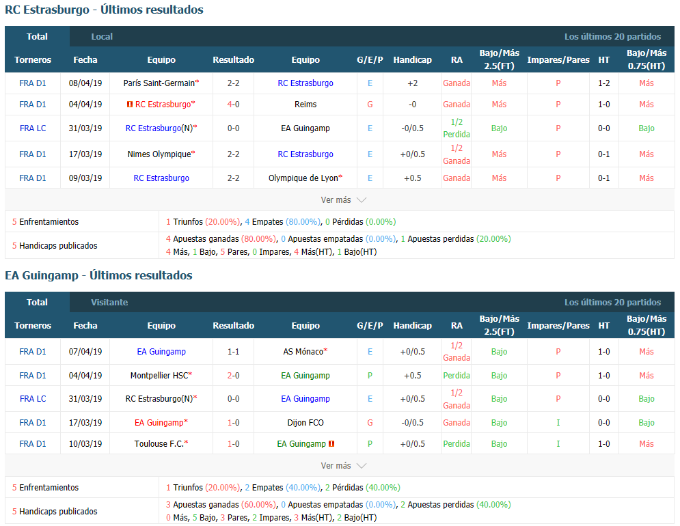This screenshot has height=526, width=680.
Task: Click the date 10/03/19
Action: click(85, 444)
